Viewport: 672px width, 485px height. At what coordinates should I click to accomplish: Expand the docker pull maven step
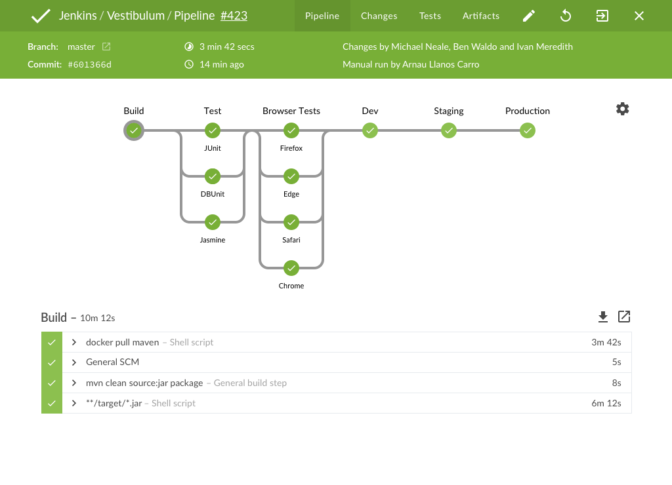[74, 342]
